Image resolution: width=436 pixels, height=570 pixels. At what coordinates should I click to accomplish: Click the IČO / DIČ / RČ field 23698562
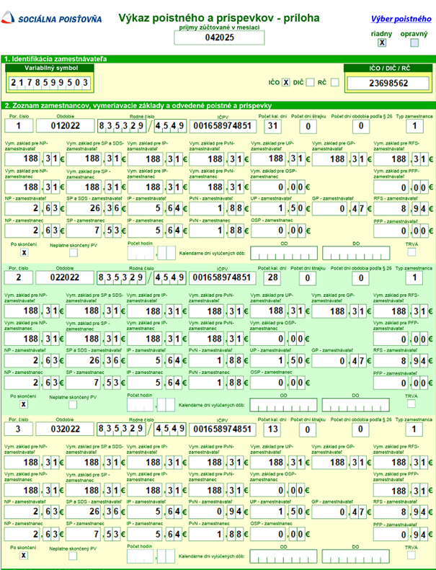click(x=388, y=84)
